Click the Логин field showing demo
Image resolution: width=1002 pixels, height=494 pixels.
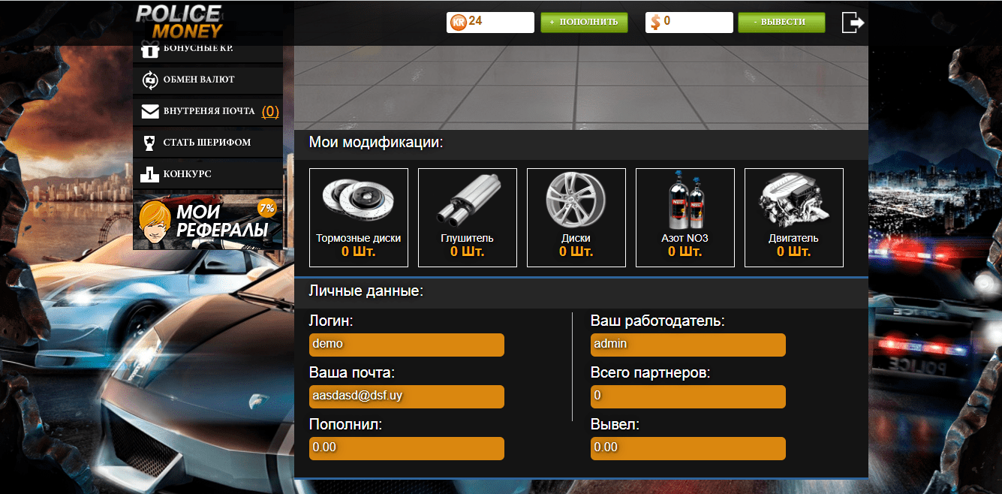tap(407, 345)
